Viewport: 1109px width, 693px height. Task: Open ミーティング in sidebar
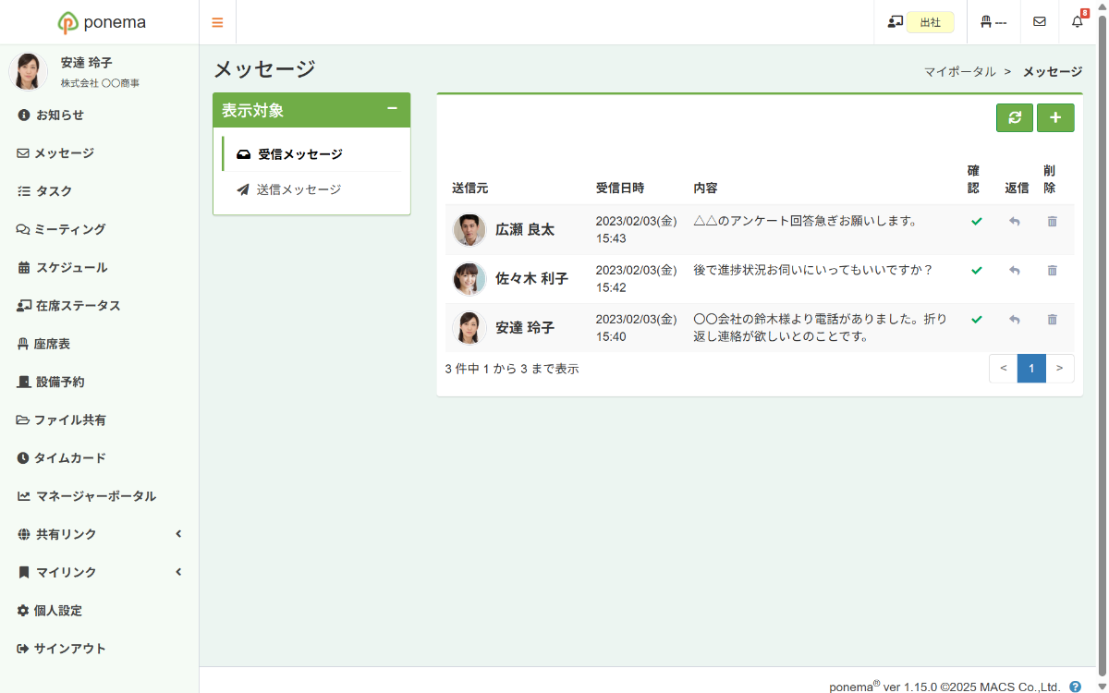(x=99, y=229)
